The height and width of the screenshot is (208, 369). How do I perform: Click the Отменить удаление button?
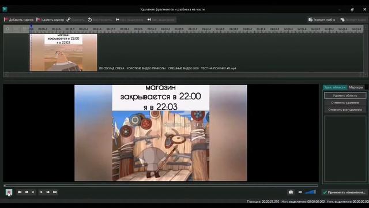coord(345,103)
